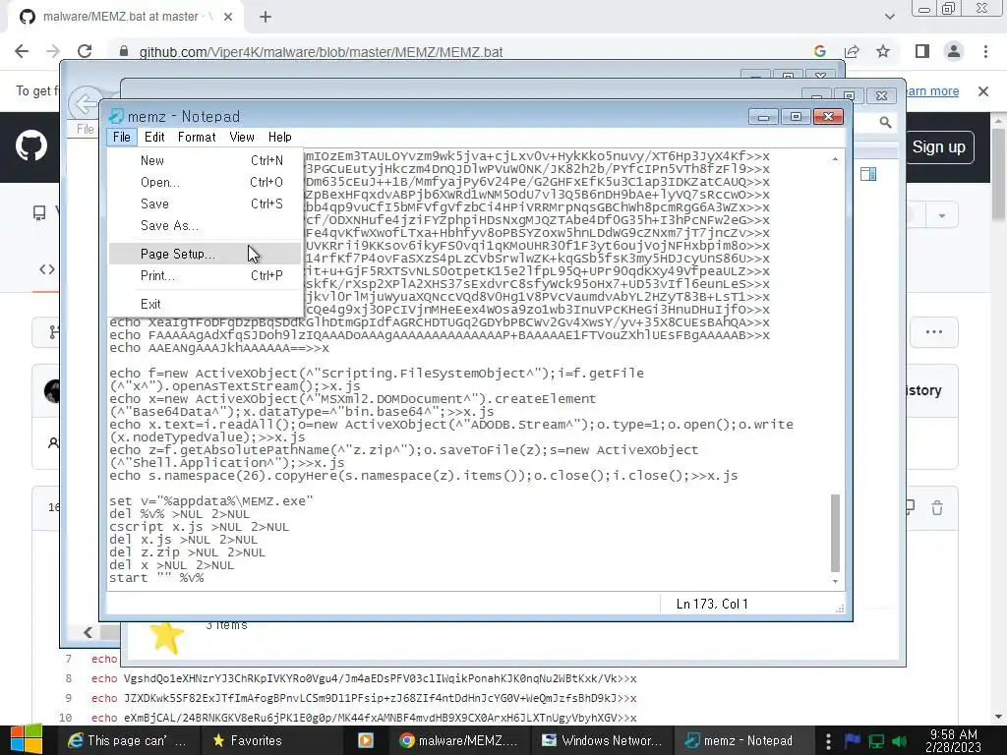Click Chrome back arrow
This screenshot has width=1007, height=755.
pyautogui.click(x=22, y=51)
